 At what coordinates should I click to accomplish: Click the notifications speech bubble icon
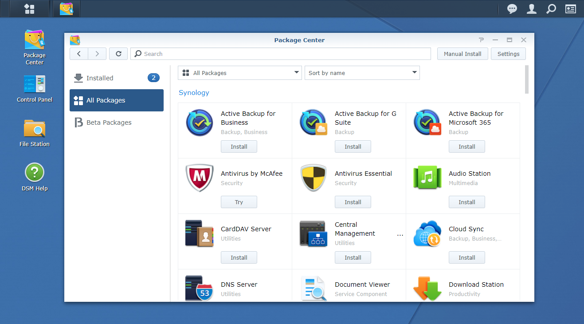pyautogui.click(x=512, y=9)
